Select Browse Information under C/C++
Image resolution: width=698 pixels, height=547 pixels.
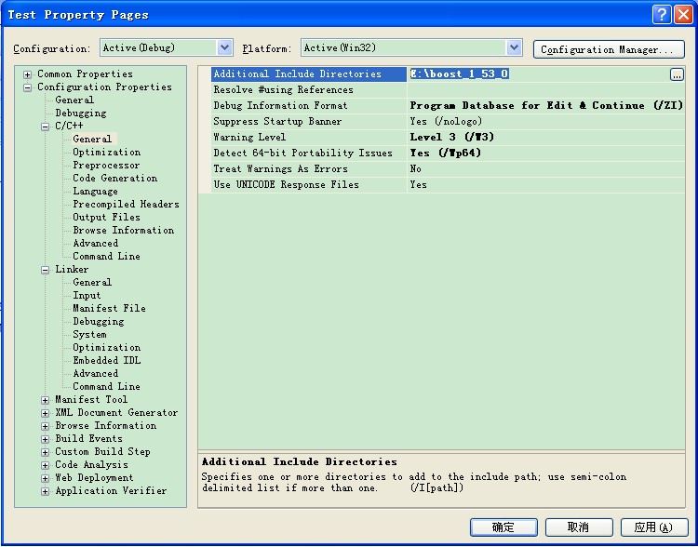pyautogui.click(x=123, y=230)
